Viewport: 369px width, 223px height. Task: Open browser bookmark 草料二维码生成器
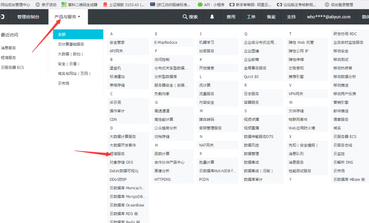(79, 5)
